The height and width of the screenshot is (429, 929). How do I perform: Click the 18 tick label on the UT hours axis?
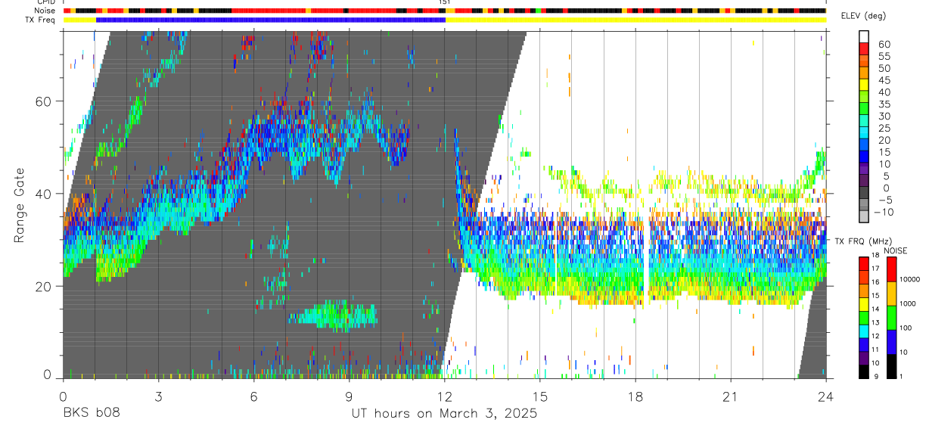coord(635,396)
